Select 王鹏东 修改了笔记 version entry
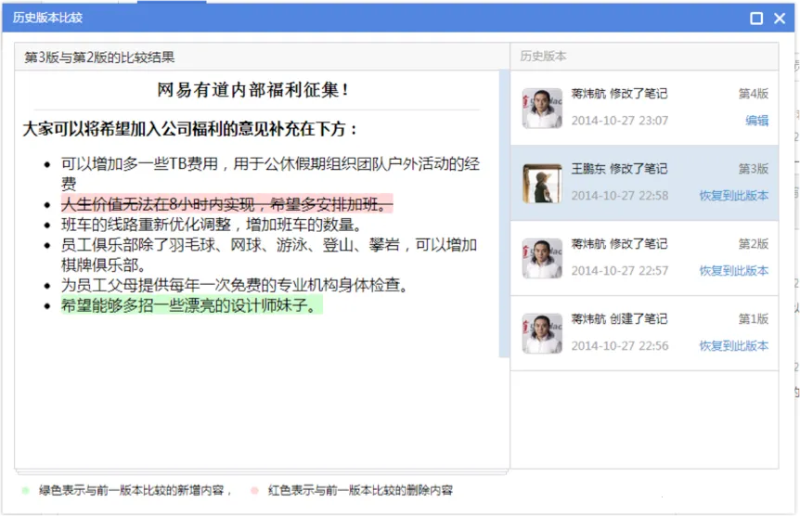800x516 pixels. tap(644, 183)
